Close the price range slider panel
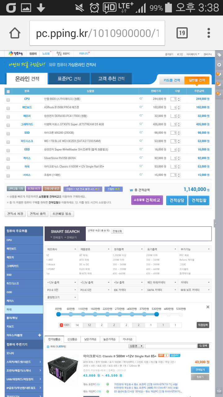 tap(208, 307)
